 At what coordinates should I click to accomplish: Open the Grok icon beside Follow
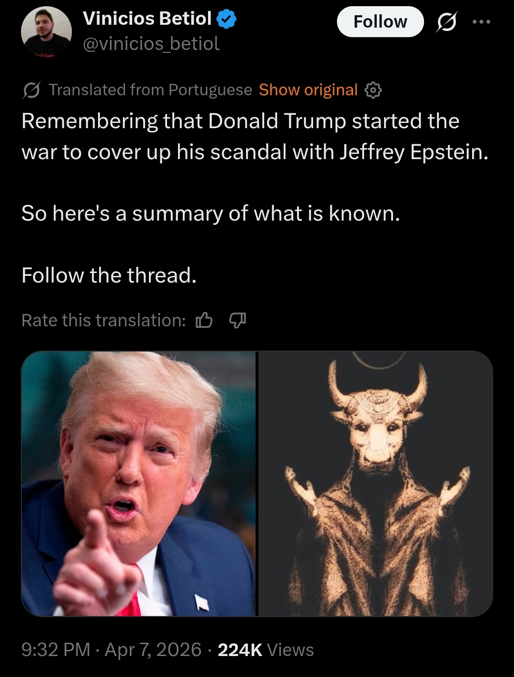coord(446,22)
